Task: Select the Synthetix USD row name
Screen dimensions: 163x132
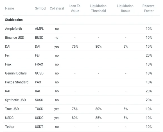Action: pos(15,100)
